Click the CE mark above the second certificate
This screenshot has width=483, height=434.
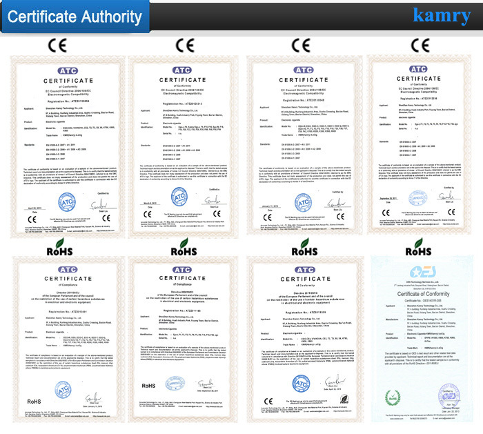click(185, 46)
